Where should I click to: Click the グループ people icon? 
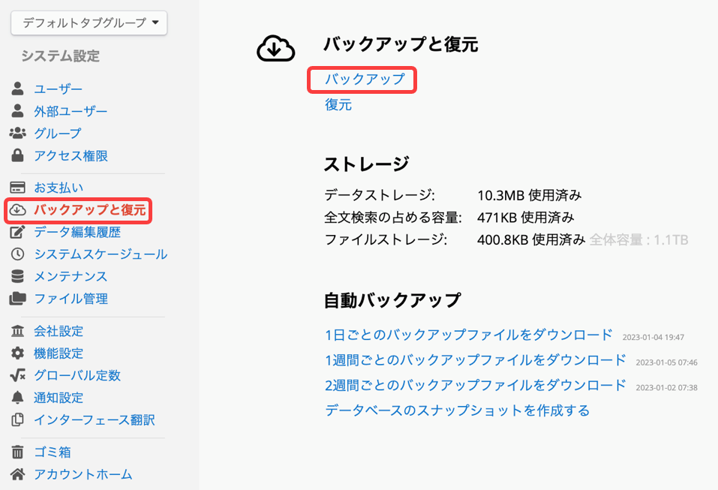[18, 134]
